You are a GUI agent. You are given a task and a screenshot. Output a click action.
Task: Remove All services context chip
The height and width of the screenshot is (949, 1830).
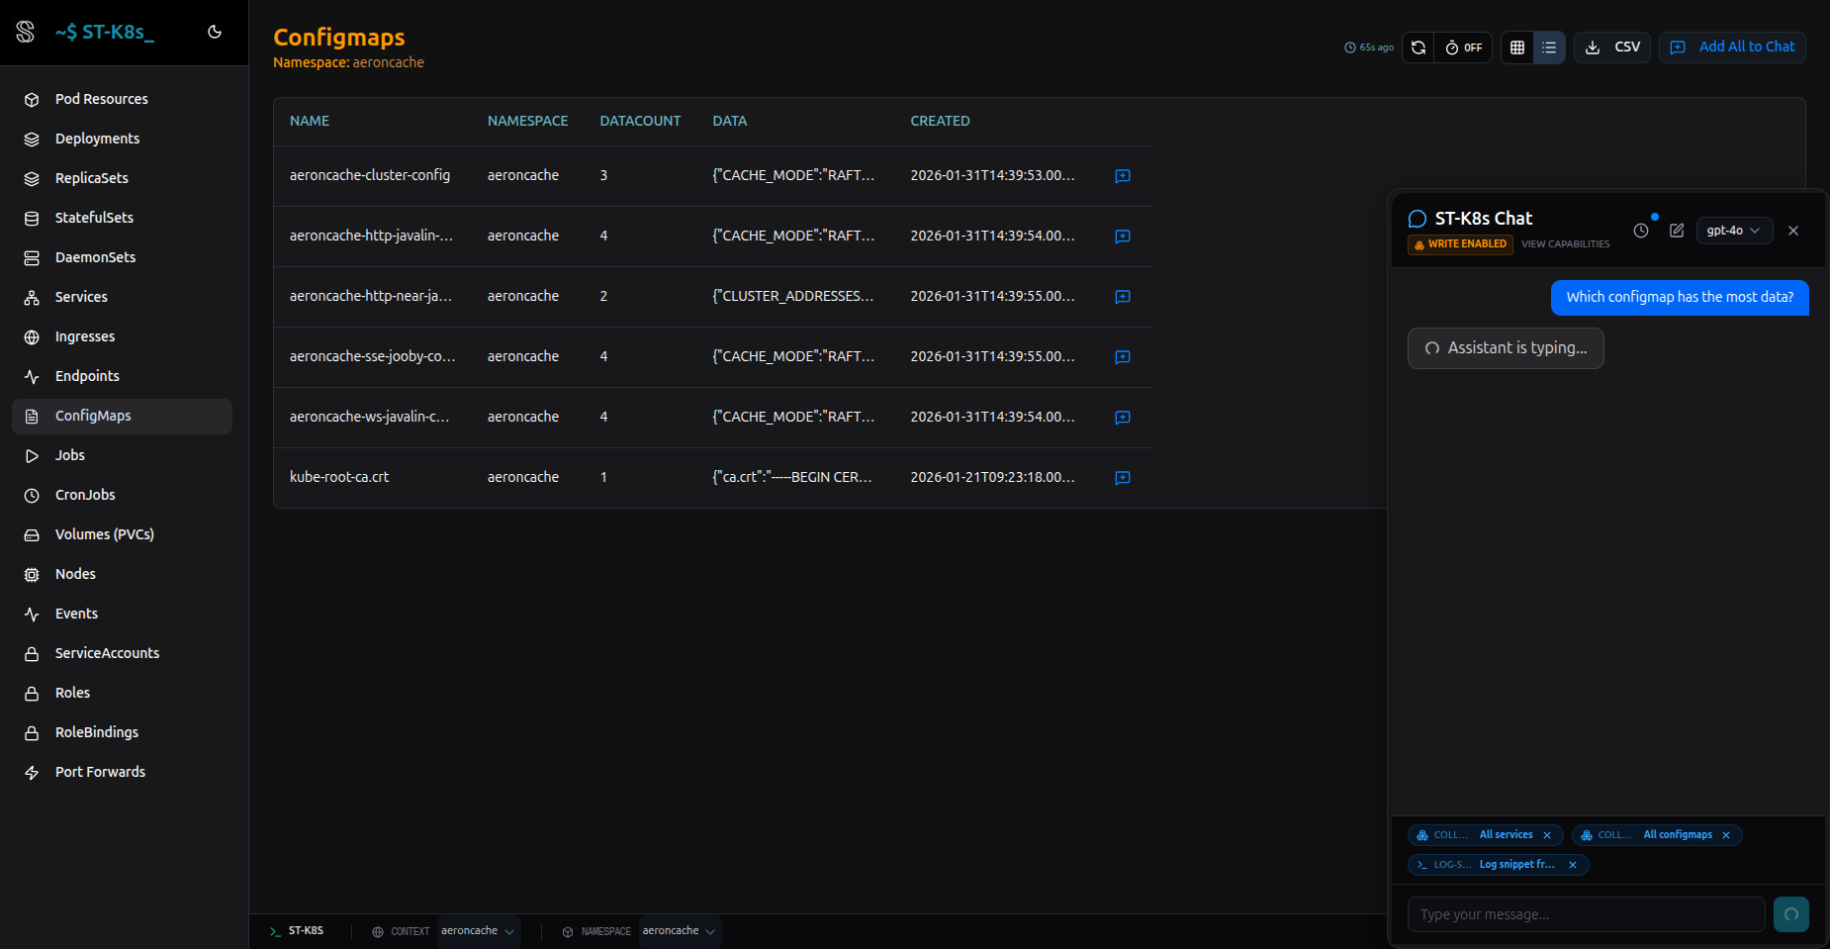pyautogui.click(x=1547, y=835)
